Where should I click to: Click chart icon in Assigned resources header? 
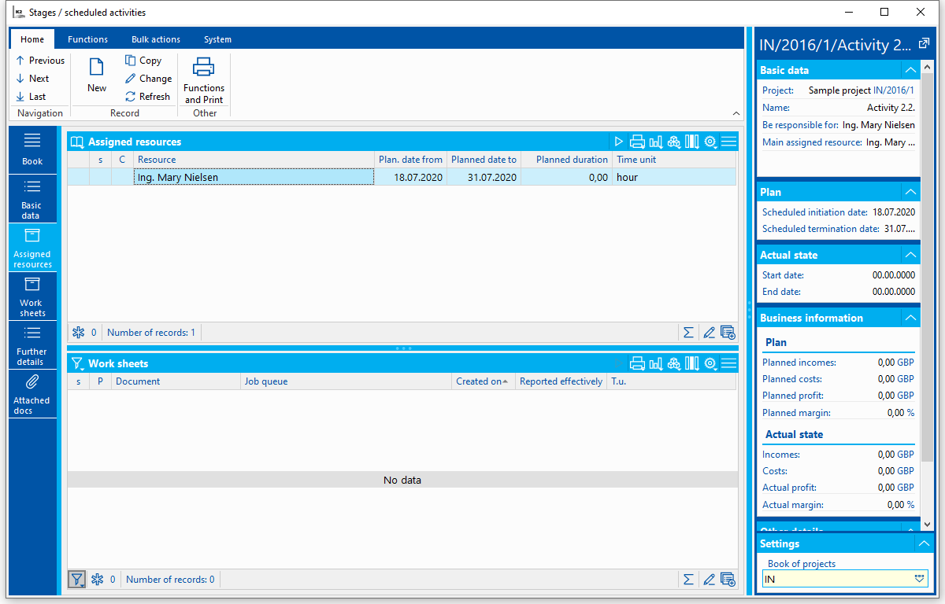click(655, 142)
